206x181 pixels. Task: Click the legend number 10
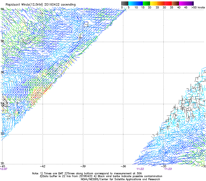click(136, 8)
